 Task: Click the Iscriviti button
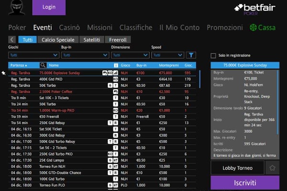pyautogui.click(x=245, y=183)
